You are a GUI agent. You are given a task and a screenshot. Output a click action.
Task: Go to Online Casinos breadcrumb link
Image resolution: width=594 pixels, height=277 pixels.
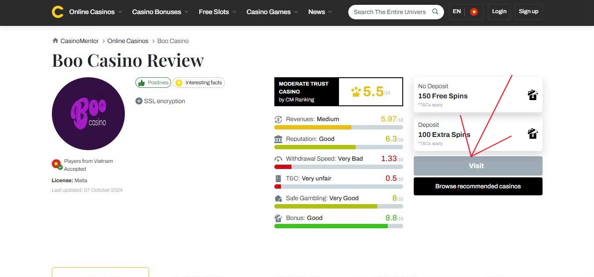128,41
